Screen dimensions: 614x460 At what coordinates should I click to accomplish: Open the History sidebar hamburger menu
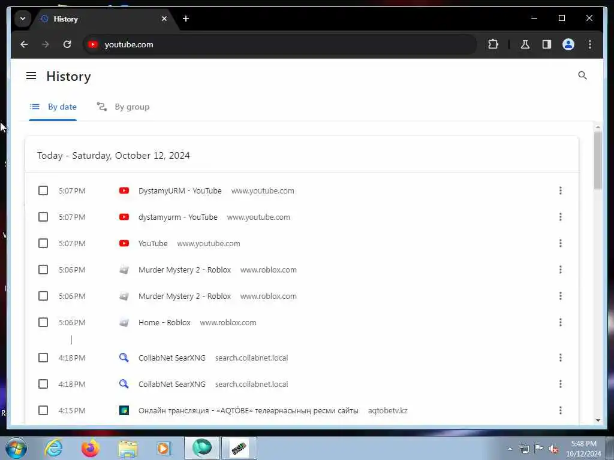coord(31,75)
